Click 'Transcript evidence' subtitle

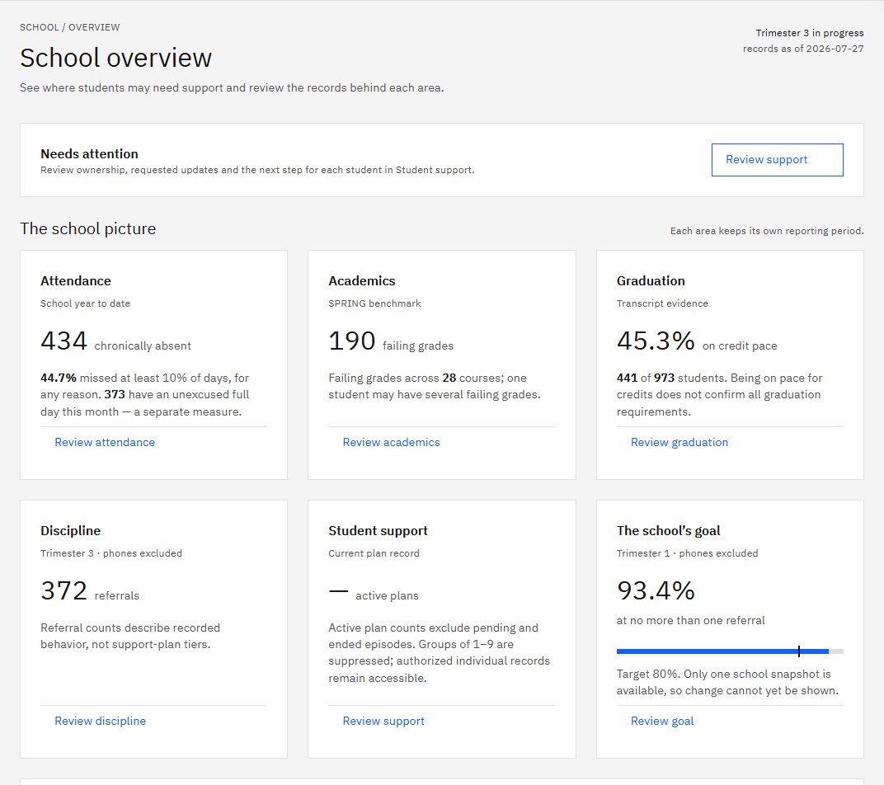pos(662,303)
